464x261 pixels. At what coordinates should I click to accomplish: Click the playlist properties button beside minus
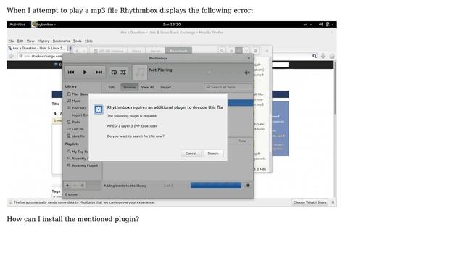(x=82, y=186)
